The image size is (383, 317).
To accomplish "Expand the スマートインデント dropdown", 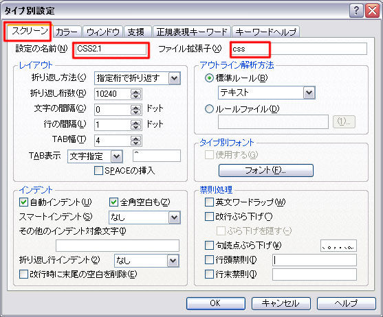I will pos(174,218).
